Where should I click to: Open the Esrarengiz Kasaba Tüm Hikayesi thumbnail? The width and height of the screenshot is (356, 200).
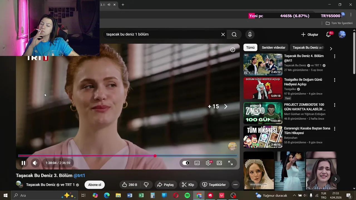pos(263,137)
